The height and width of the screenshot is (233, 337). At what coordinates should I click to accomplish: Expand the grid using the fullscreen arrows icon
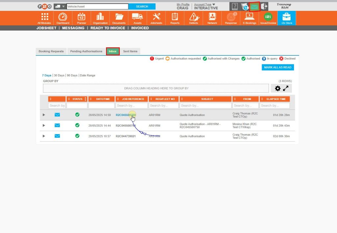click(x=286, y=88)
